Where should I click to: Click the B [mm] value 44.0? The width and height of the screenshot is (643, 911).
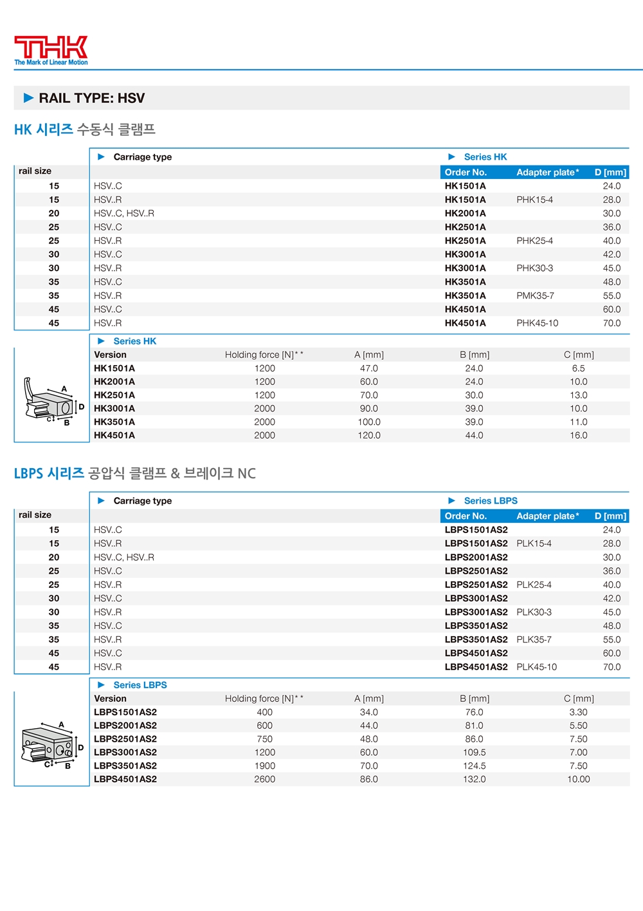pyautogui.click(x=475, y=435)
